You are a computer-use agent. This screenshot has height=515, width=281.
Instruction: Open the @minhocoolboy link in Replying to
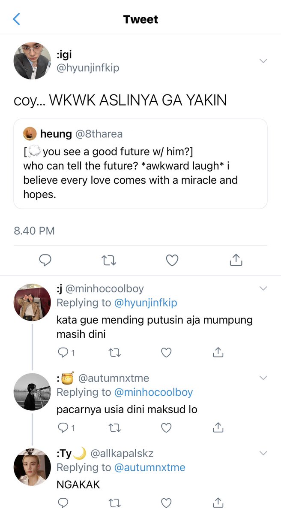coord(153,392)
